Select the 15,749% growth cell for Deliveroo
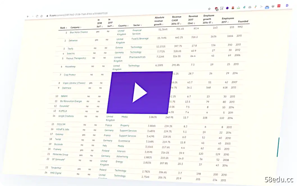The image size is (297, 186). point(162,38)
